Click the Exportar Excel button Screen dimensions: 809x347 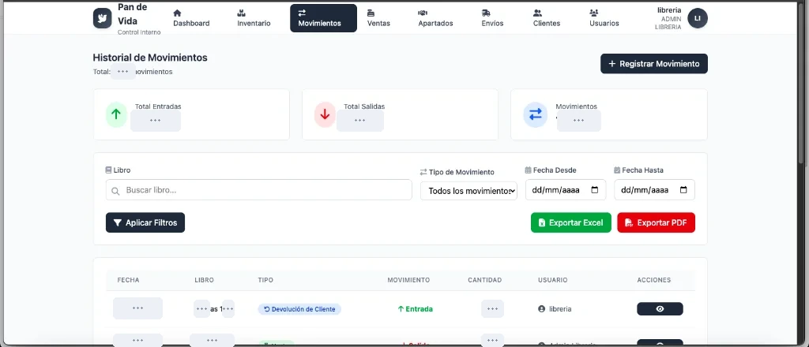point(570,222)
